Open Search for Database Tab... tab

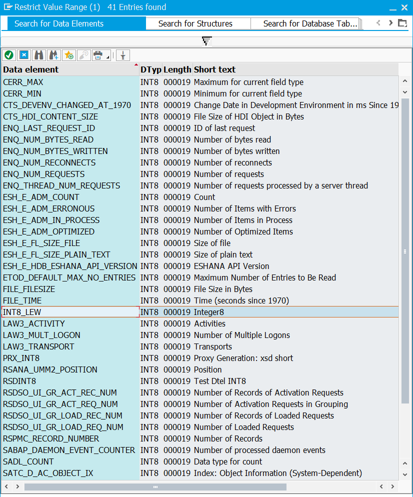pos(310,23)
